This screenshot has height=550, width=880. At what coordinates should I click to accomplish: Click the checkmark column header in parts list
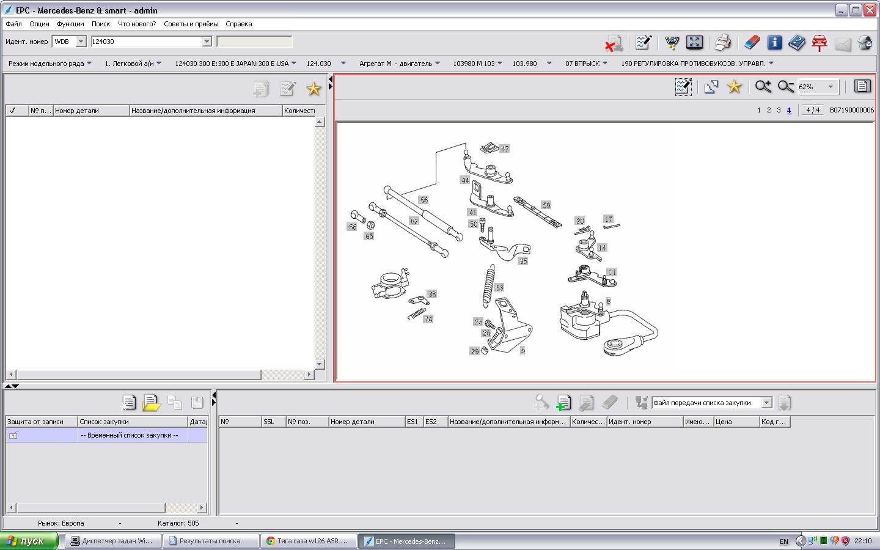pyautogui.click(x=17, y=111)
